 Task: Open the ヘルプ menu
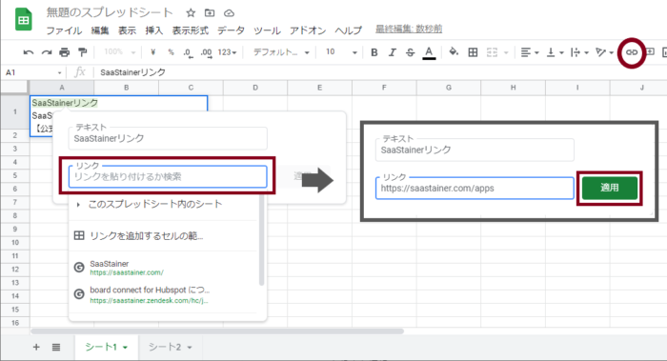tap(349, 30)
